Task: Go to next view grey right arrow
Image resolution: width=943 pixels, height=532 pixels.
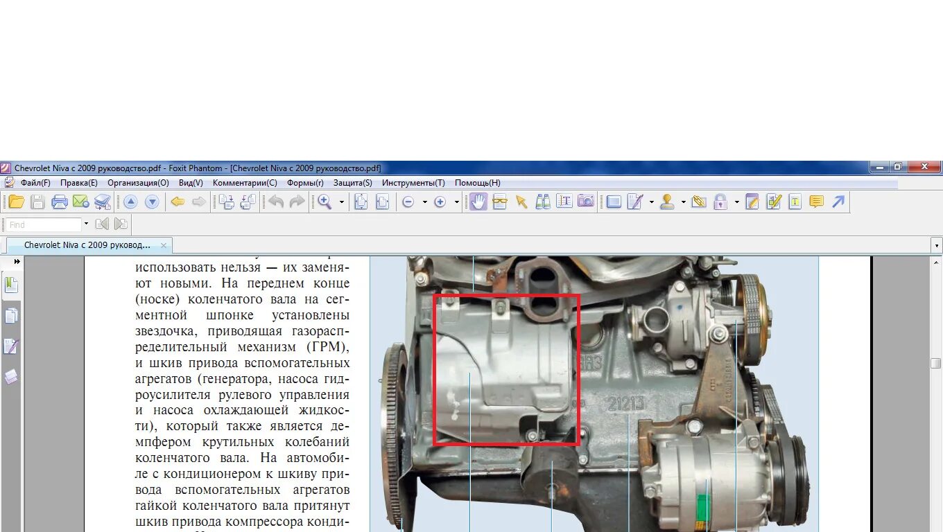Action: click(x=199, y=202)
